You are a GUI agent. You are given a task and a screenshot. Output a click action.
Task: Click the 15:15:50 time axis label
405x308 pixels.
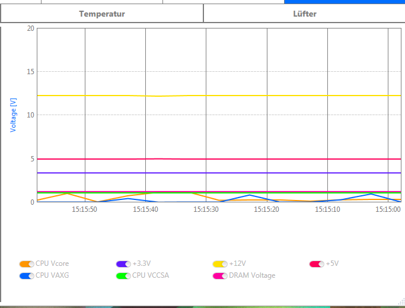[x=84, y=209]
